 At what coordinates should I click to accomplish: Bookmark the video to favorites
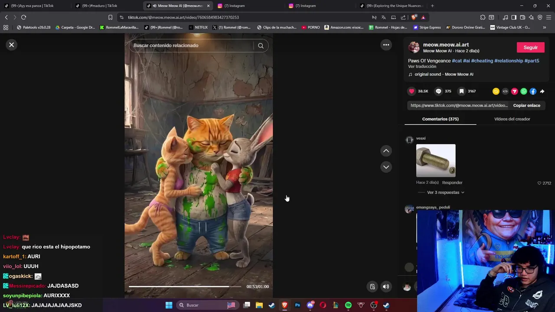point(462,91)
